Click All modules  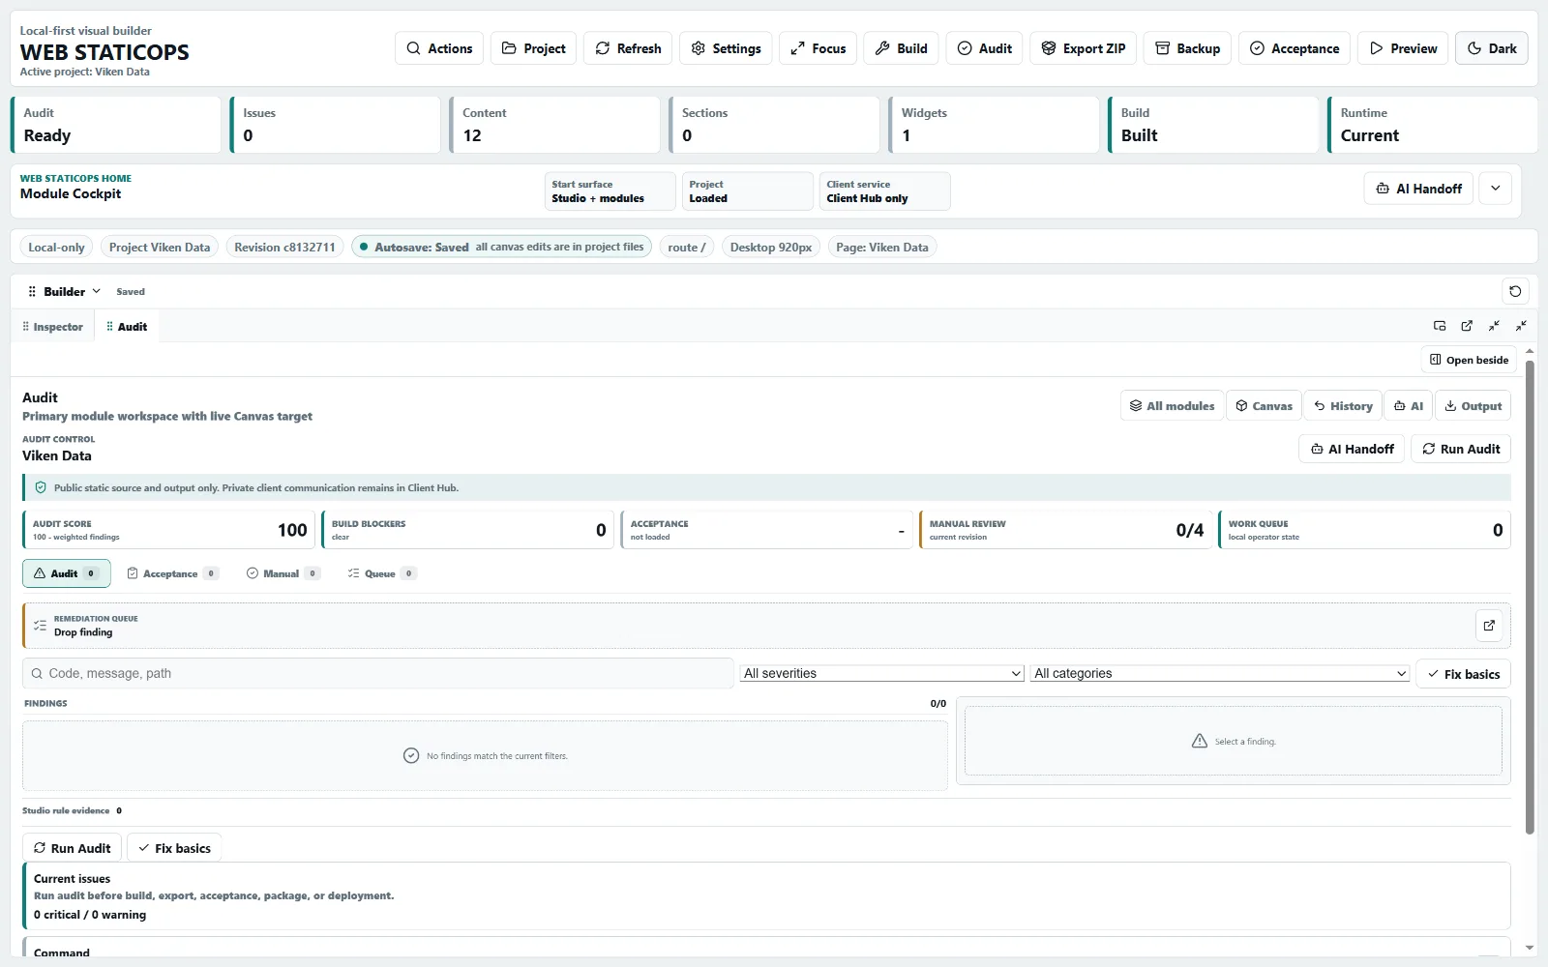pos(1172,406)
